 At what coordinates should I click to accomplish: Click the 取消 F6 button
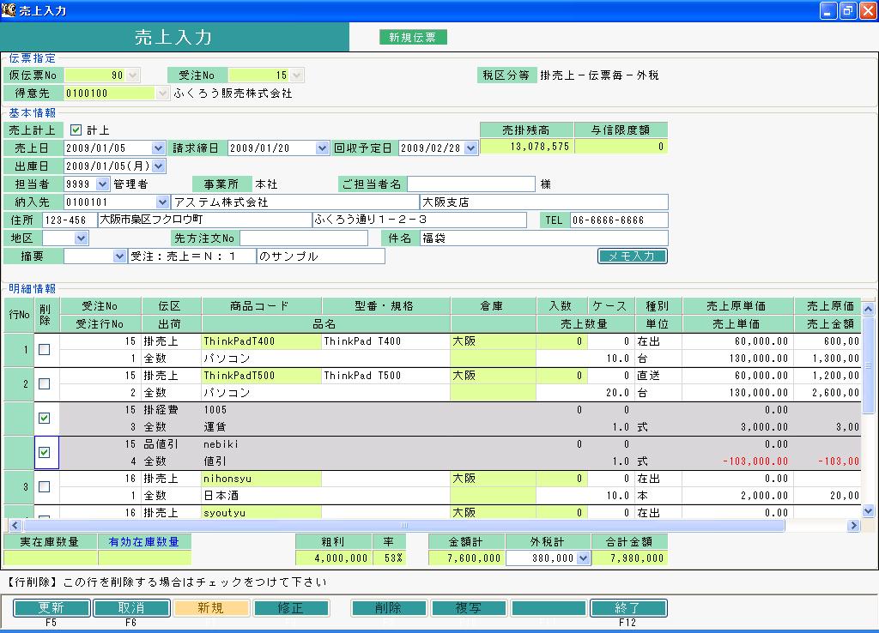131,608
